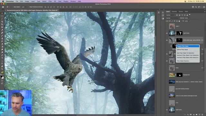Click the Home icon in options bar
Viewport: 206px width, 116px height.
point(3,7)
